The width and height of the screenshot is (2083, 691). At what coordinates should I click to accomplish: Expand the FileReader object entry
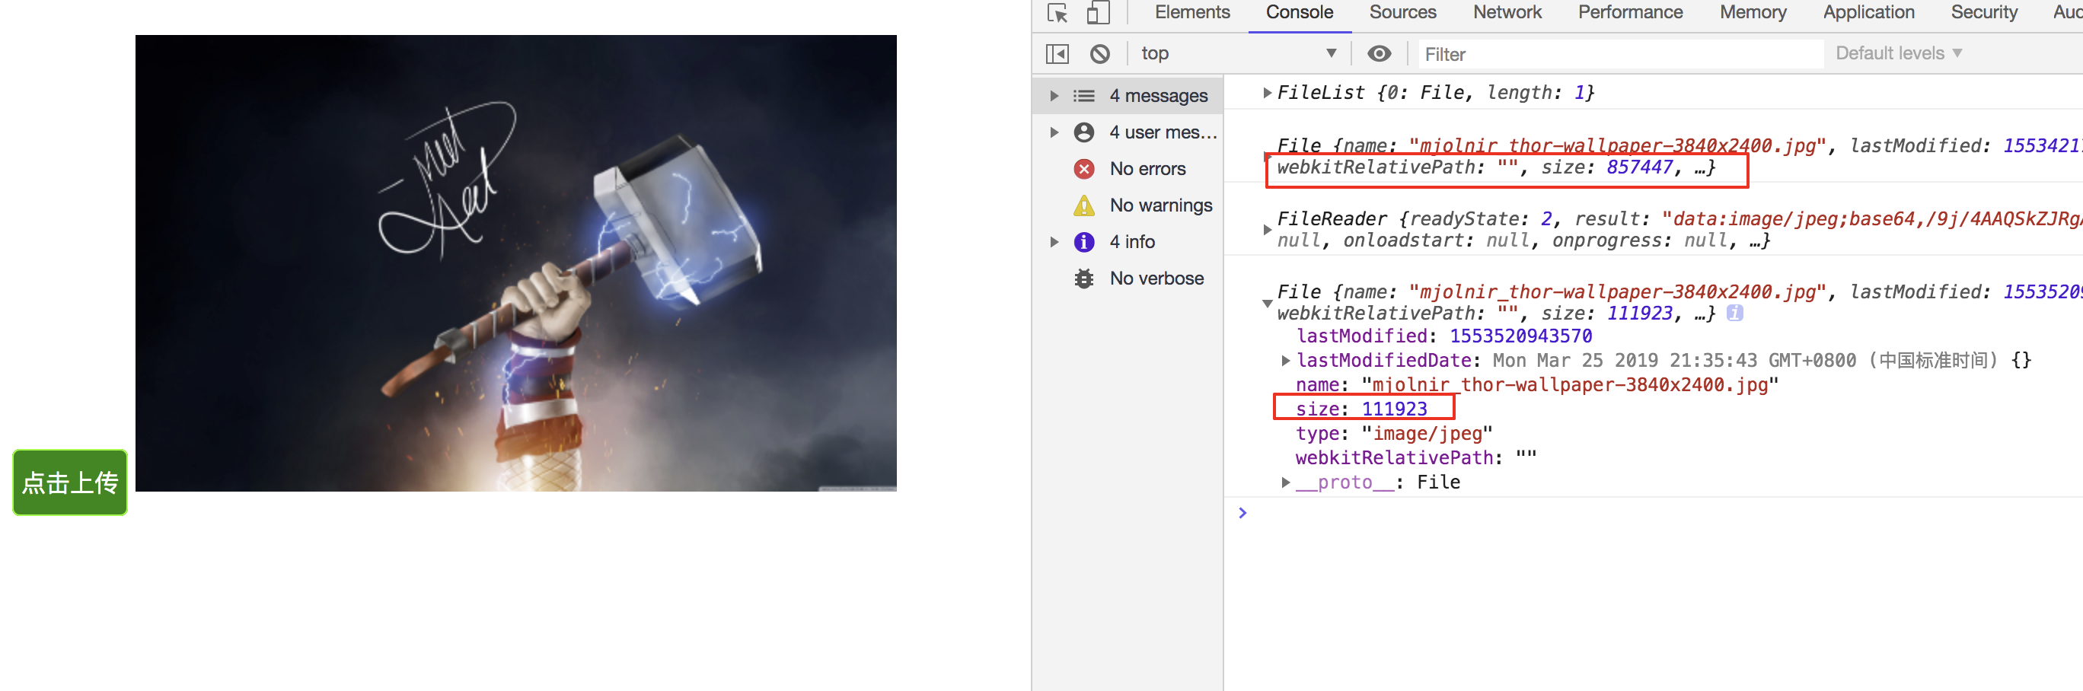(x=1267, y=231)
